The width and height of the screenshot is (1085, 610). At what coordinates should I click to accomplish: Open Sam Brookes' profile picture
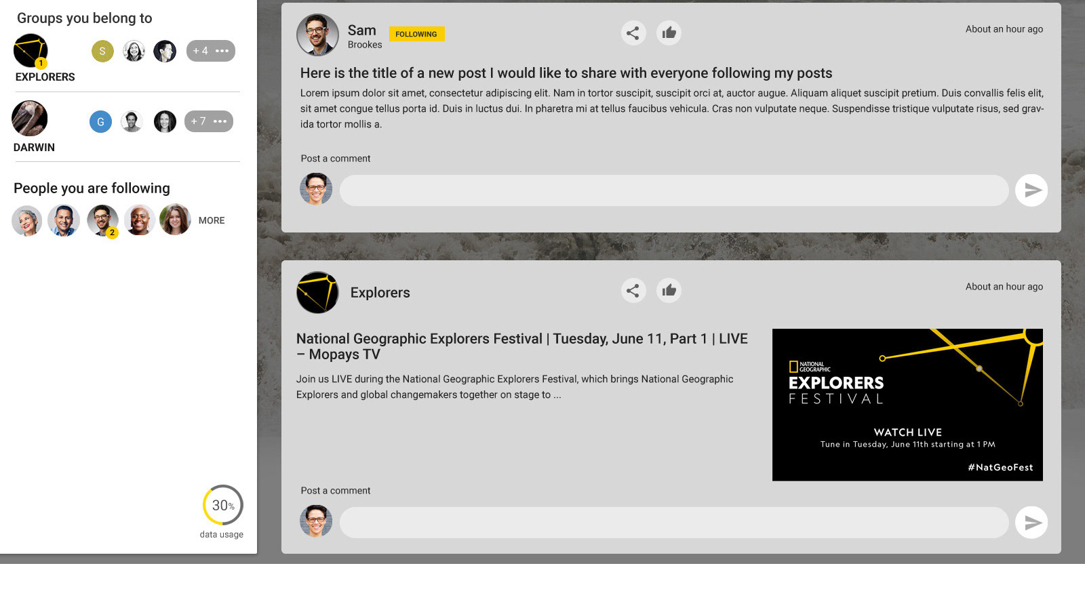point(317,35)
